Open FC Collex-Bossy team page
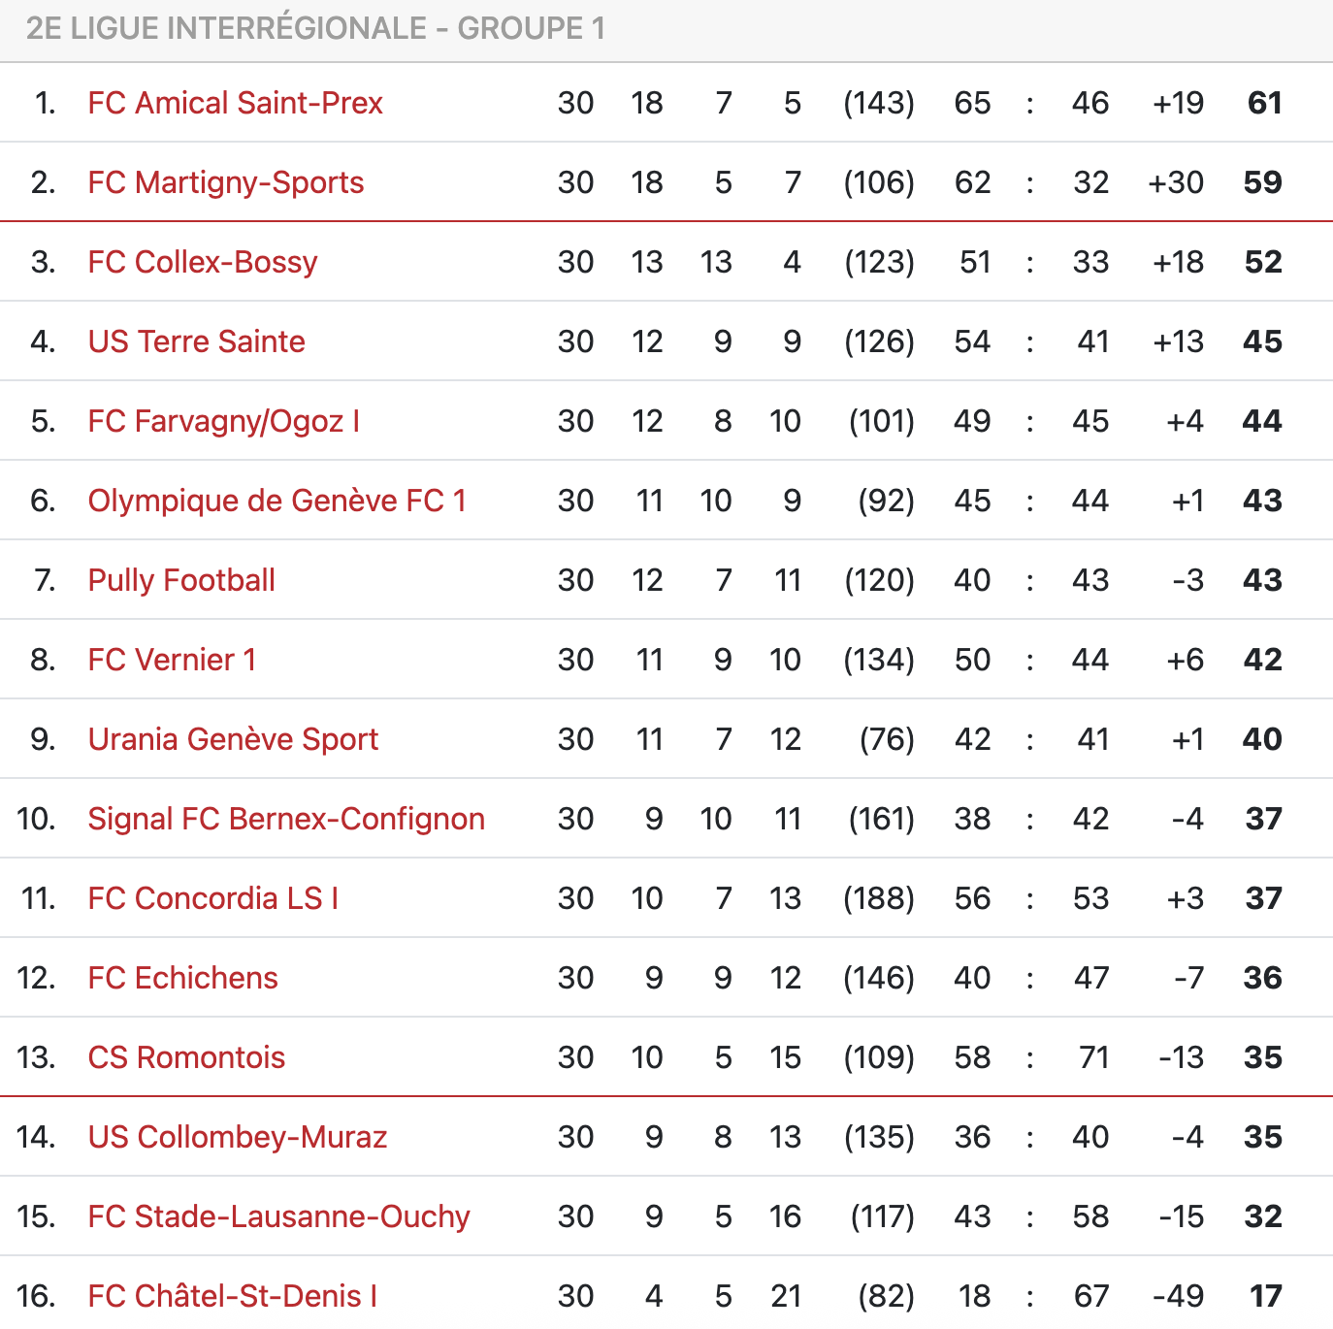Screen dimensions: 1333x1329 (202, 262)
